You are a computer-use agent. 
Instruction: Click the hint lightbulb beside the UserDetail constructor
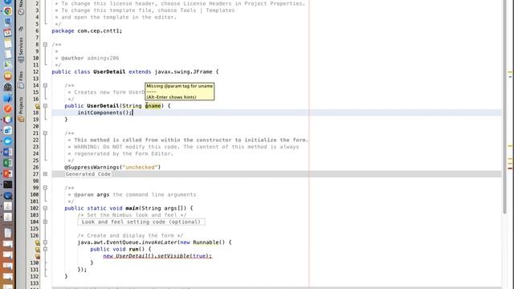(x=37, y=106)
